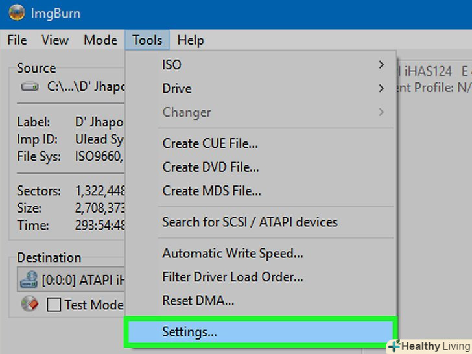Click the iHAS124 drive name text
This screenshot has width=472, height=354.
[428, 71]
